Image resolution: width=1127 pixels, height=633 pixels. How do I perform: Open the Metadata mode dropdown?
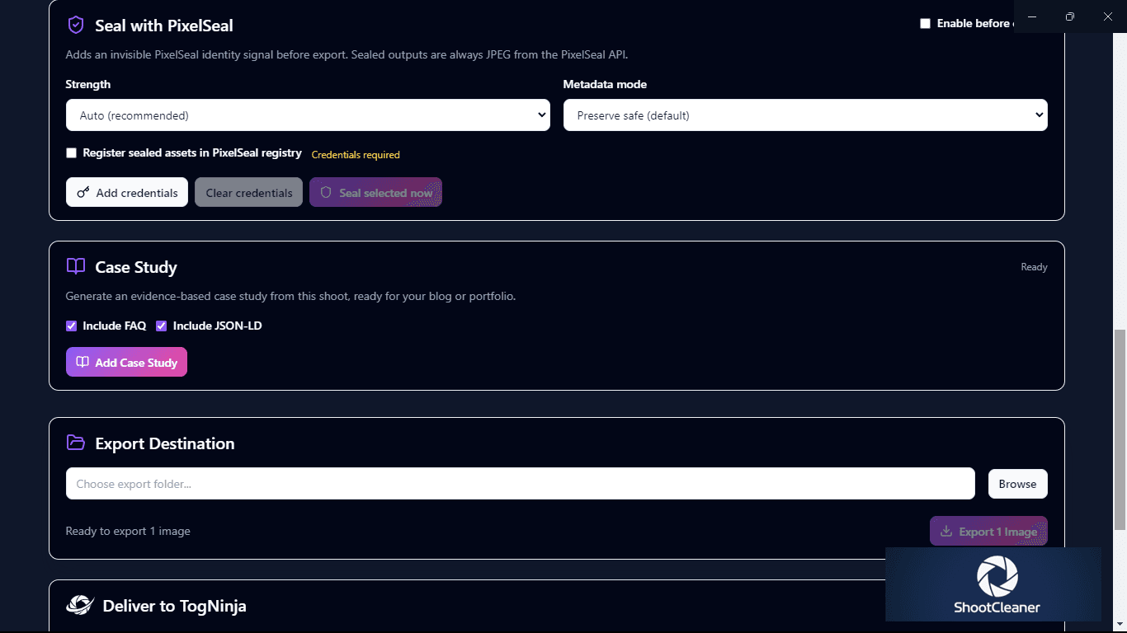pyautogui.click(x=805, y=115)
